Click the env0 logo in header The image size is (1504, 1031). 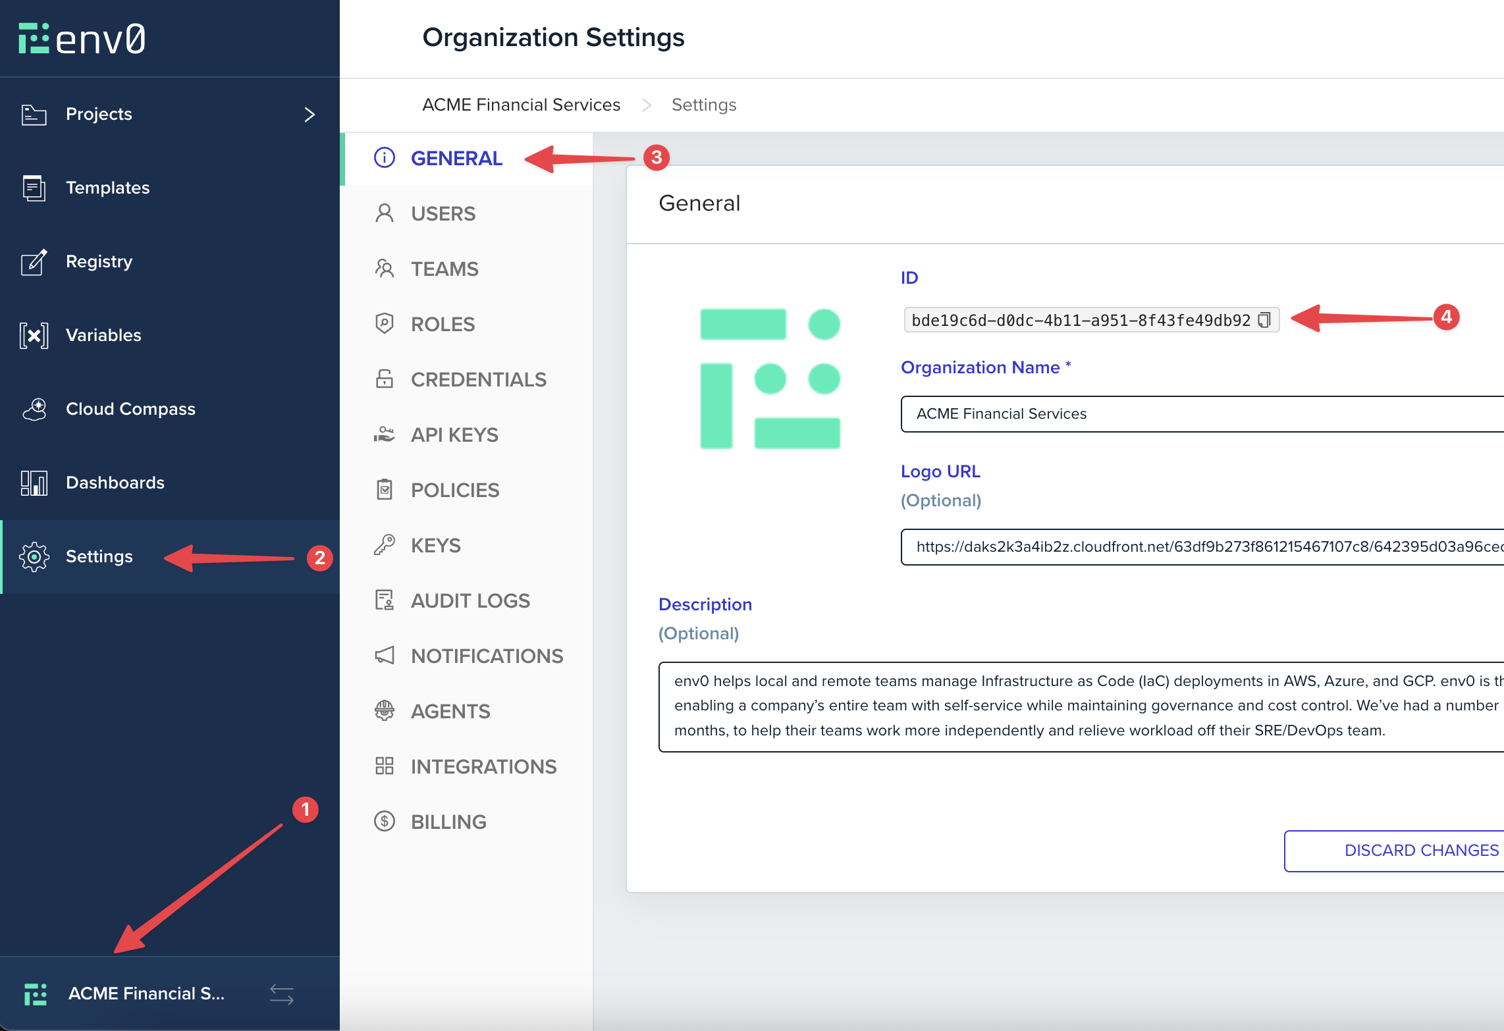click(x=82, y=39)
